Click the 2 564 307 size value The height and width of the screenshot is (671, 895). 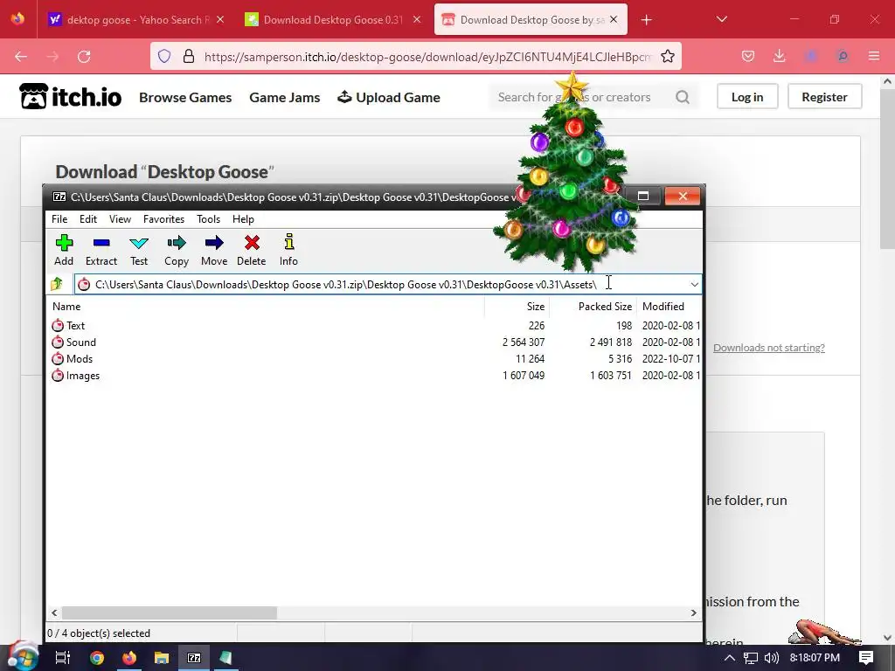click(524, 342)
